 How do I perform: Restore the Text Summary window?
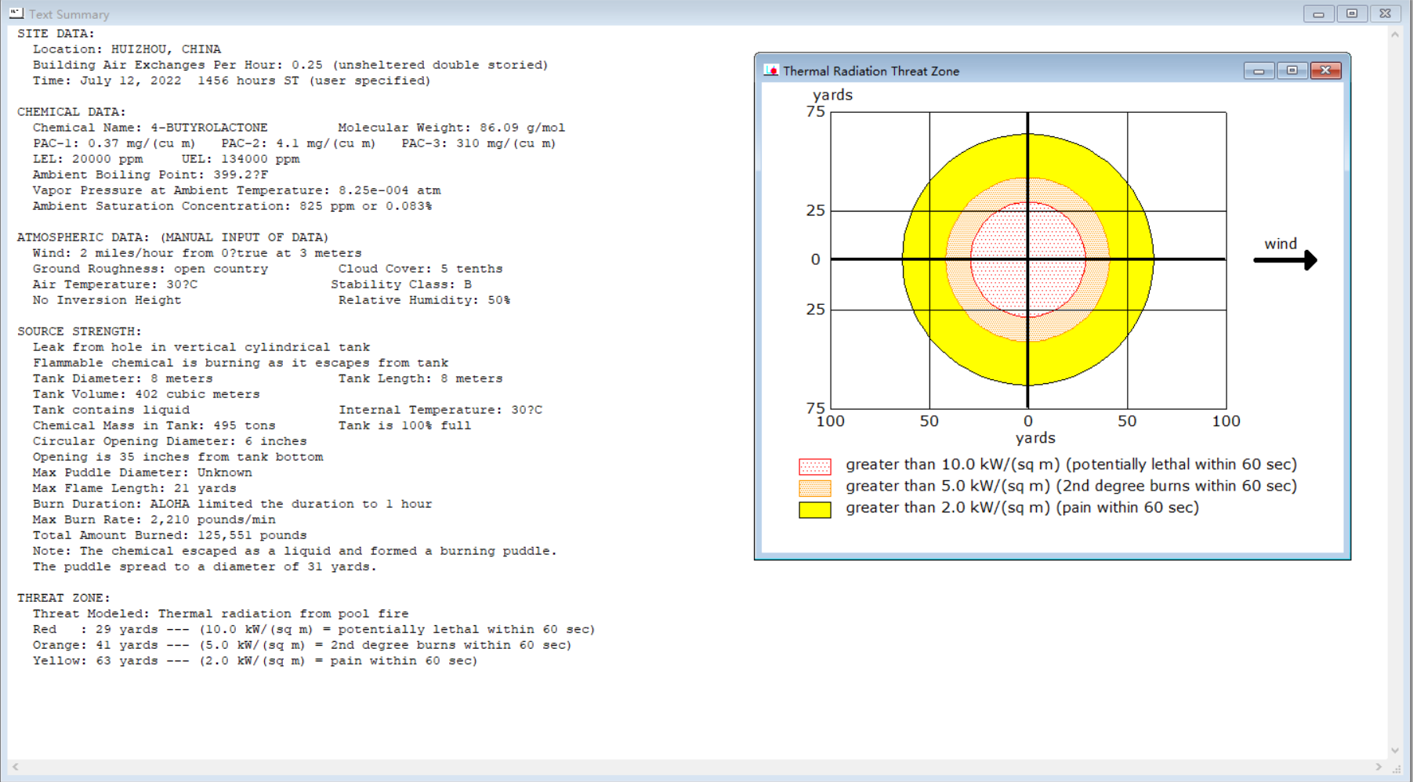click(x=1352, y=14)
